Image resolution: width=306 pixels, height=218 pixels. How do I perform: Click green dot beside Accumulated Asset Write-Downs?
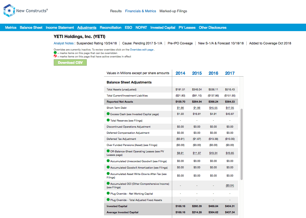click(108, 174)
